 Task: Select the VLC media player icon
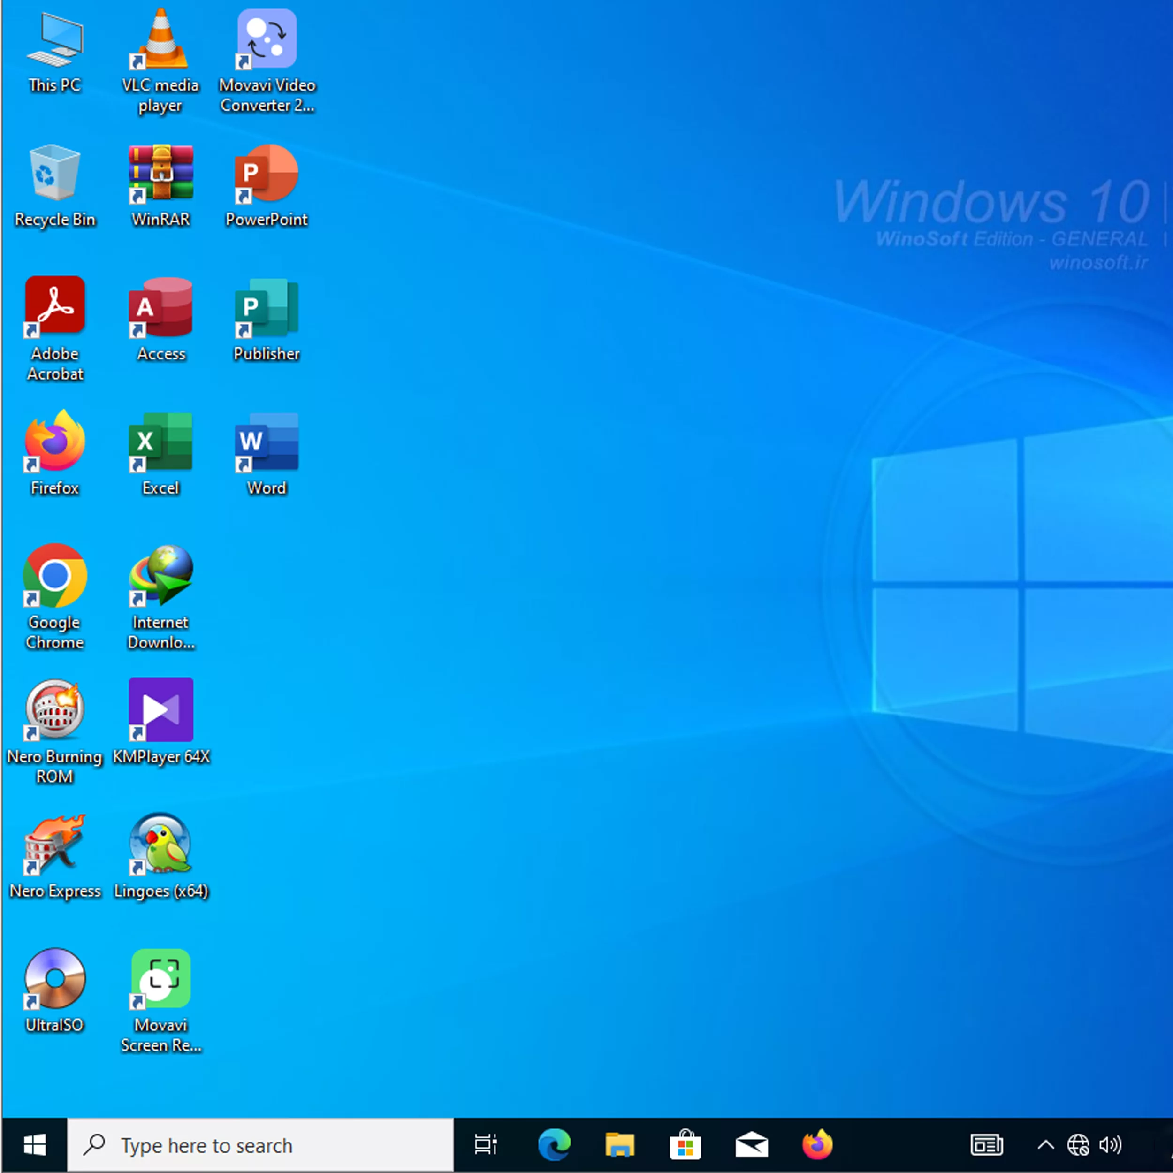point(160,39)
